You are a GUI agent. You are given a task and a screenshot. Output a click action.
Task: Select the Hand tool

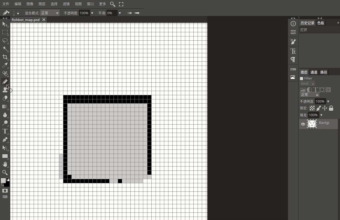click(5, 165)
